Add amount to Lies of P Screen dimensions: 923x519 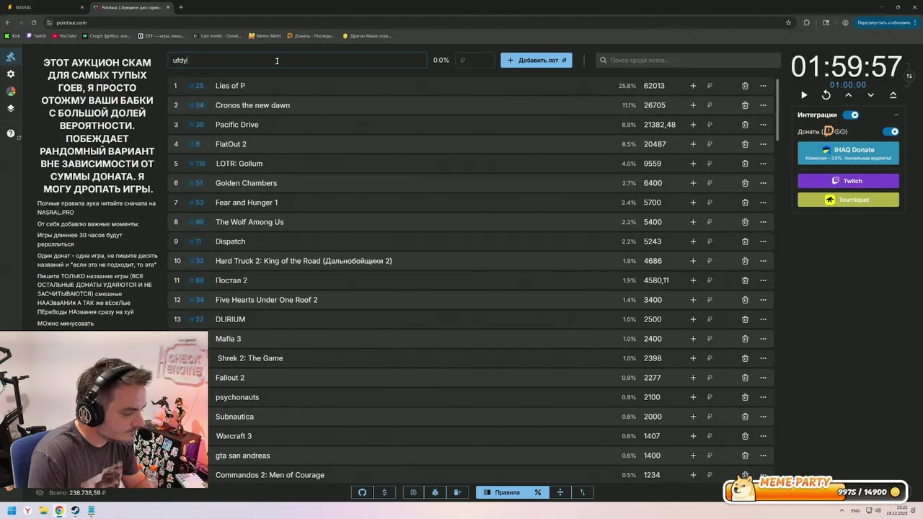coord(693,86)
